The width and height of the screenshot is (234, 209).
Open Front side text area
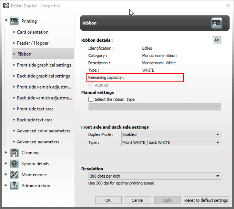point(35,109)
